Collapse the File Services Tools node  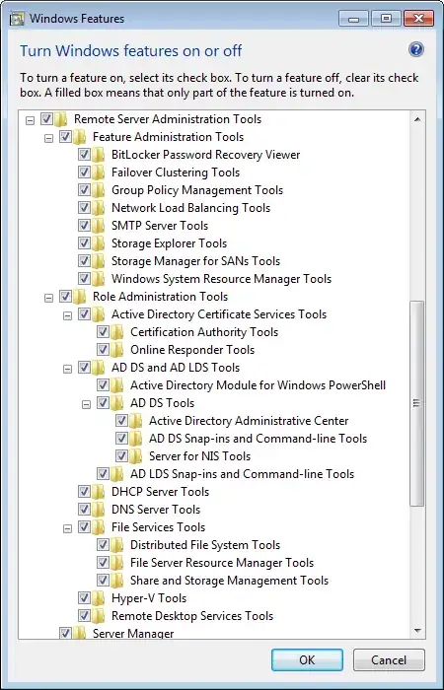coord(67,528)
